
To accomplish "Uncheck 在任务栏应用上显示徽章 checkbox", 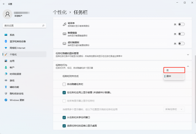I will tap(64, 93).
